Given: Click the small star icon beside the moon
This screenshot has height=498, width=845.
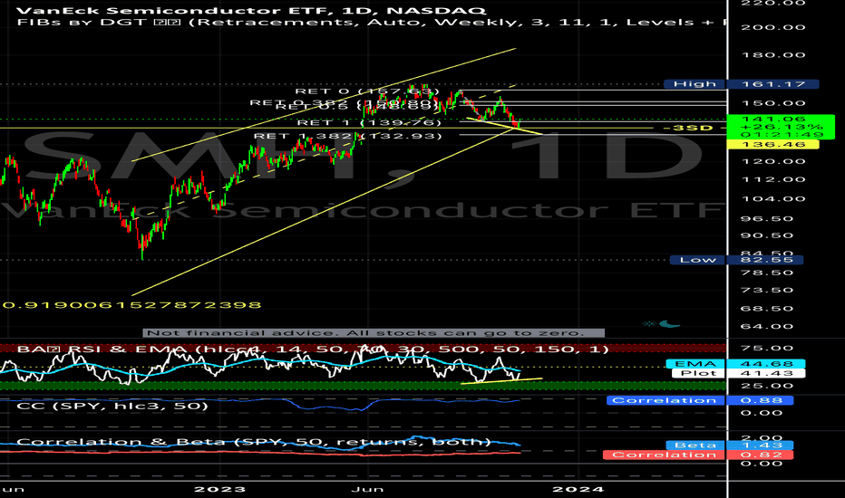Looking at the screenshot, I should click(649, 323).
